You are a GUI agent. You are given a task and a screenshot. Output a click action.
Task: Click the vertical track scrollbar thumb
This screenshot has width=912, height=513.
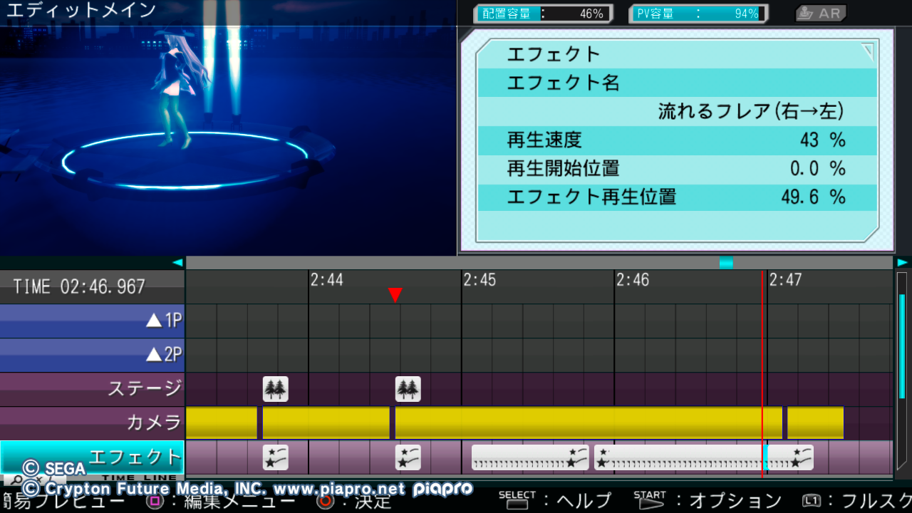902,346
